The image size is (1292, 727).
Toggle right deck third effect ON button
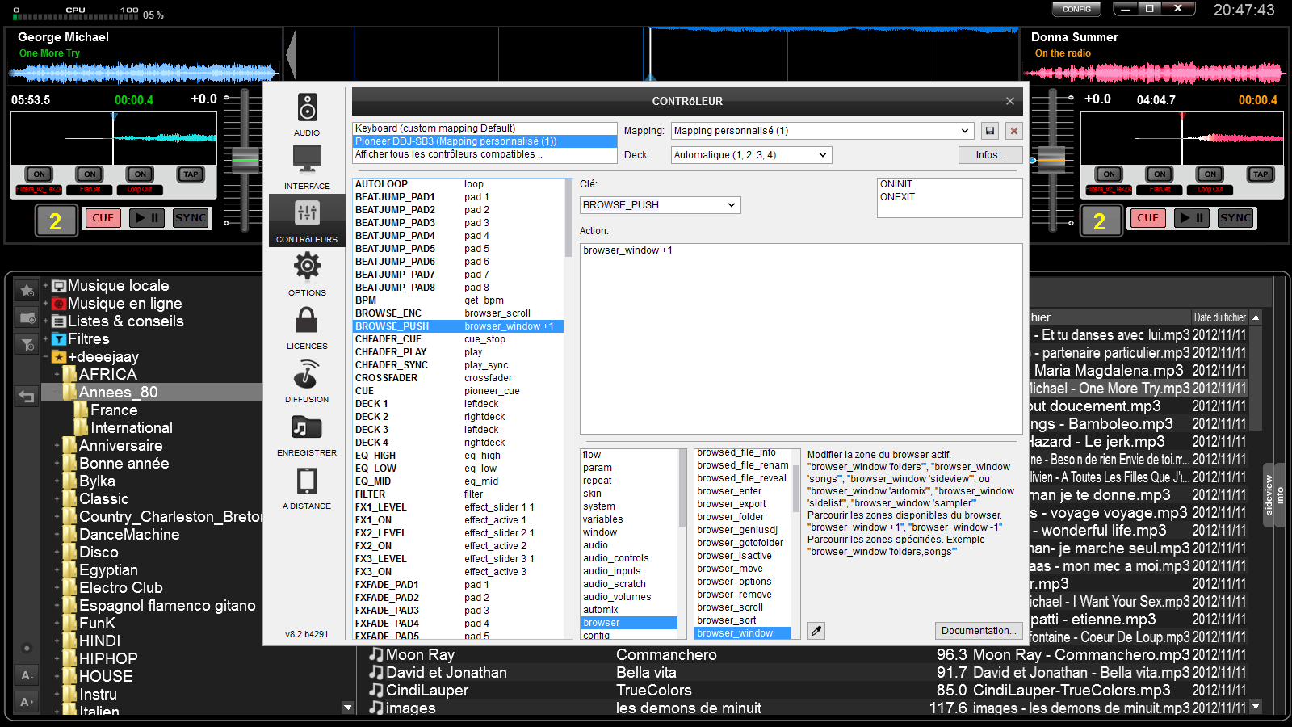pyautogui.click(x=1210, y=174)
